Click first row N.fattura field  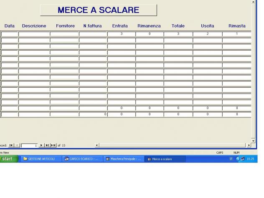click(93, 34)
